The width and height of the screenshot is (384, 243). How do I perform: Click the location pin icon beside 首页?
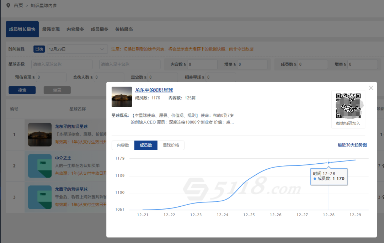pyautogui.click(x=8, y=5)
